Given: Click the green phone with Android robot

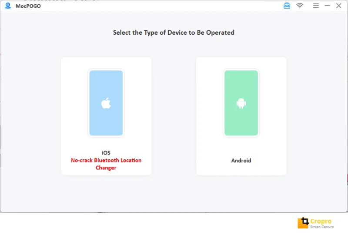Looking at the screenshot, I should 241,103.
